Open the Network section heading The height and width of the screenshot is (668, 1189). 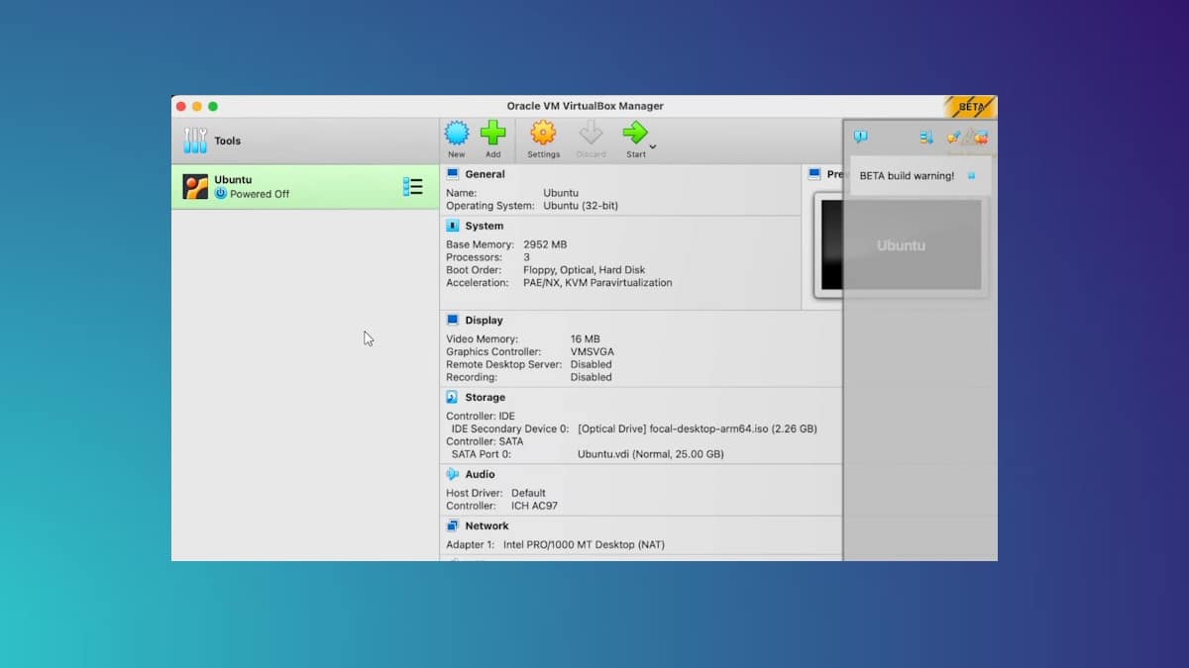pos(486,526)
